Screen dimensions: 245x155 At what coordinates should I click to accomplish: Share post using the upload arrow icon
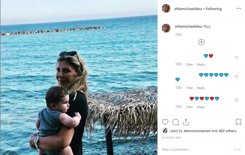pyautogui.click(x=186, y=122)
